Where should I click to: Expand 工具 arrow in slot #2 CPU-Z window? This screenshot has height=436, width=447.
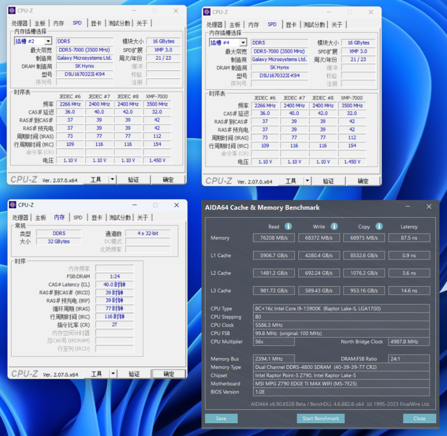tap(112, 179)
